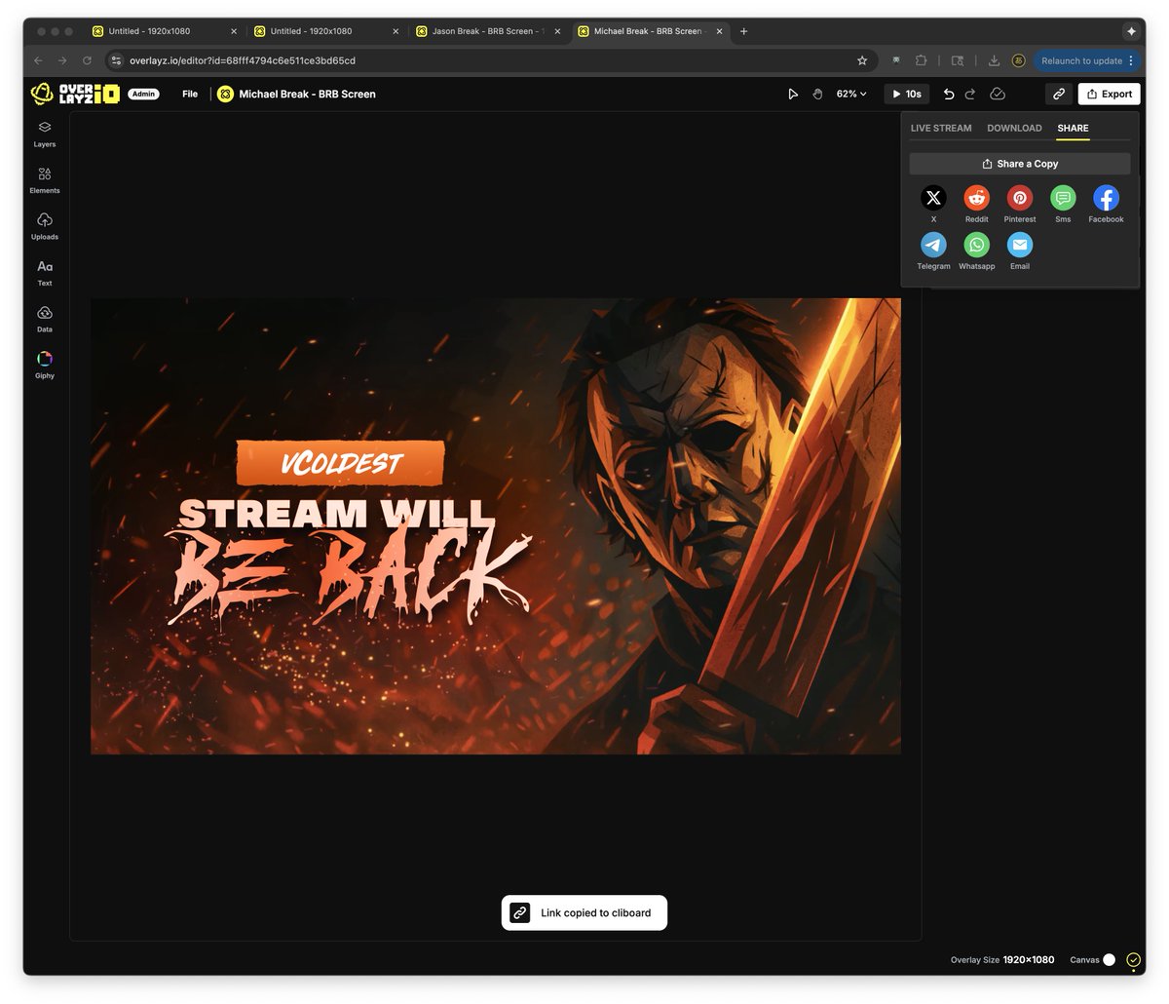This screenshot has height=1004, width=1169.
Task: Switch to first Untitled 1920x1080 tab
Action: (x=164, y=31)
